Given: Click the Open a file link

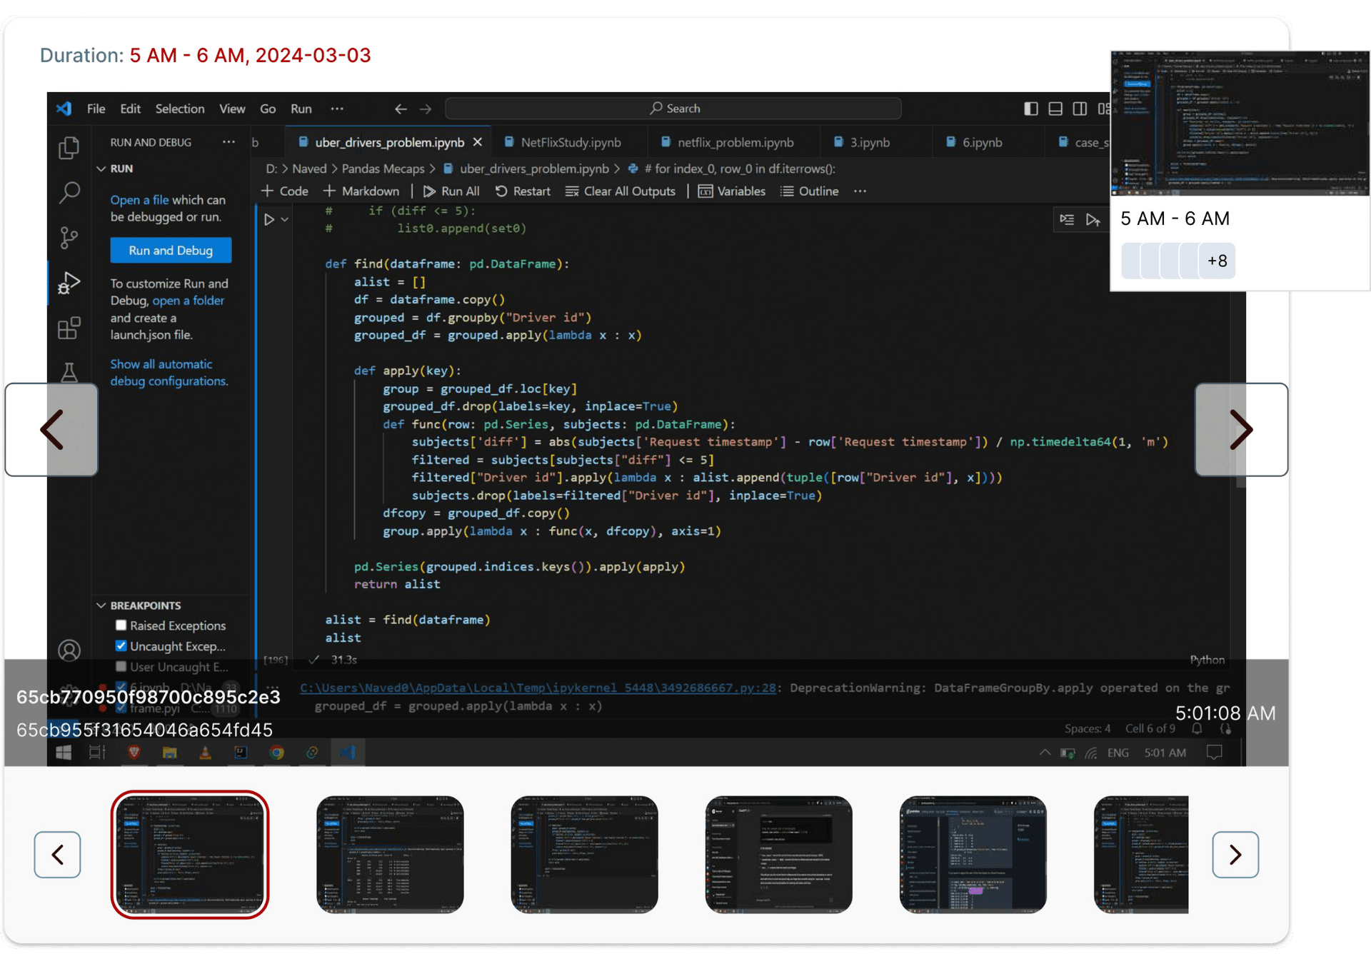Looking at the screenshot, I should point(139,200).
